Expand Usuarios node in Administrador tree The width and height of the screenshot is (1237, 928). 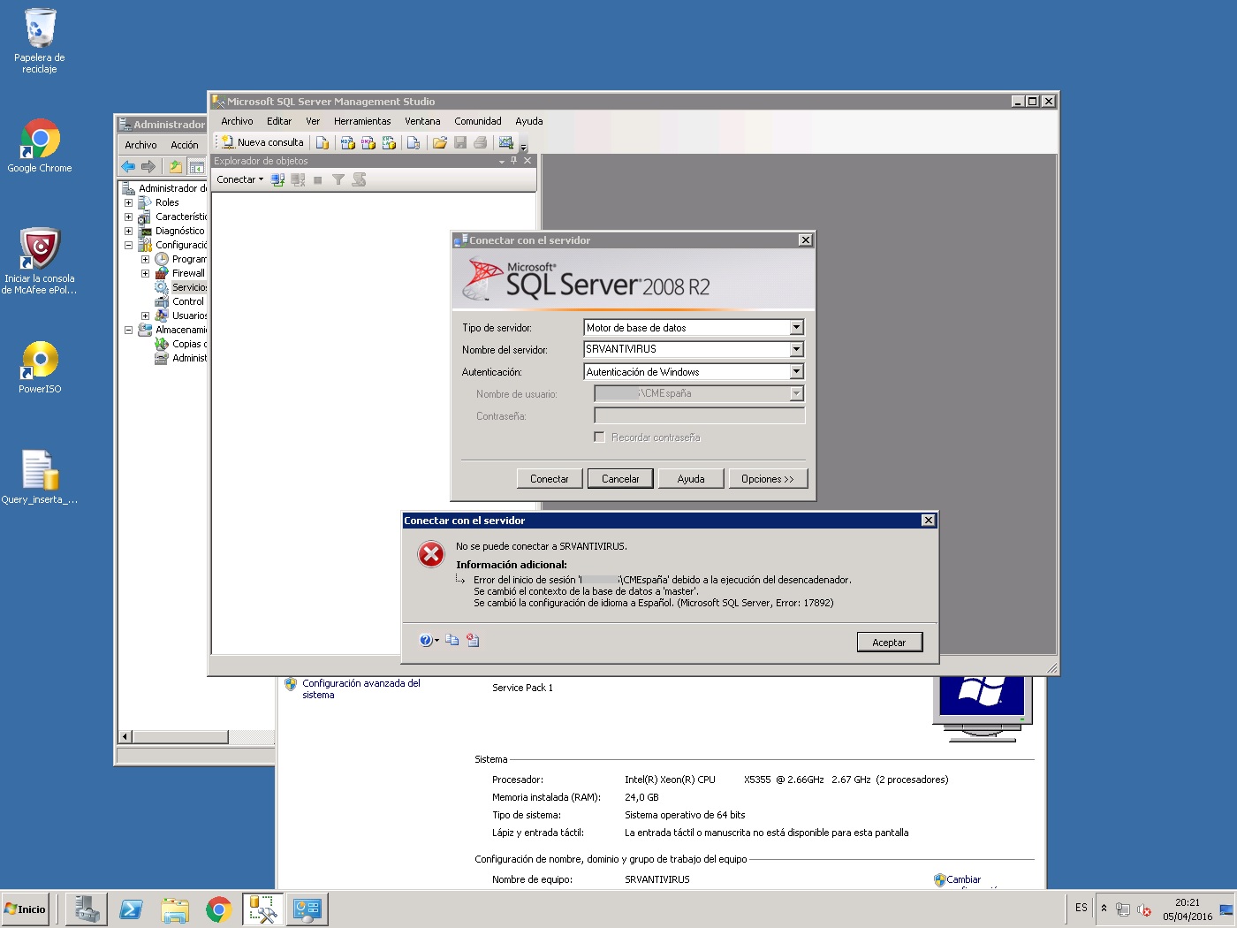145,316
